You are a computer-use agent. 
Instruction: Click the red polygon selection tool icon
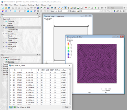pos(20,11)
